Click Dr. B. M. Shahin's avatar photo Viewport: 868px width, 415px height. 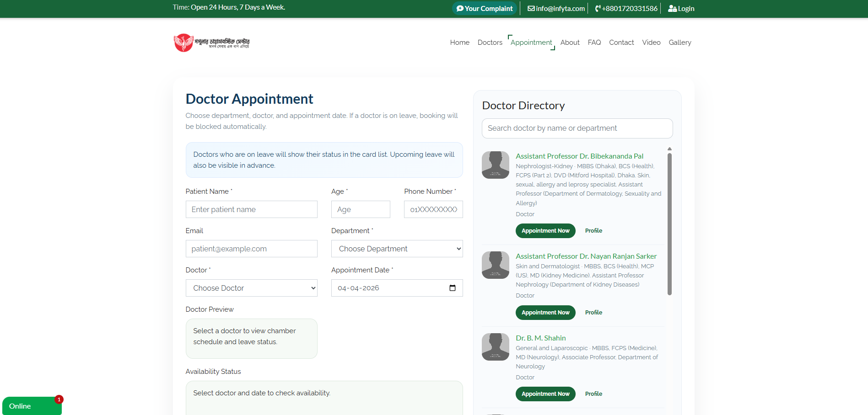point(495,347)
